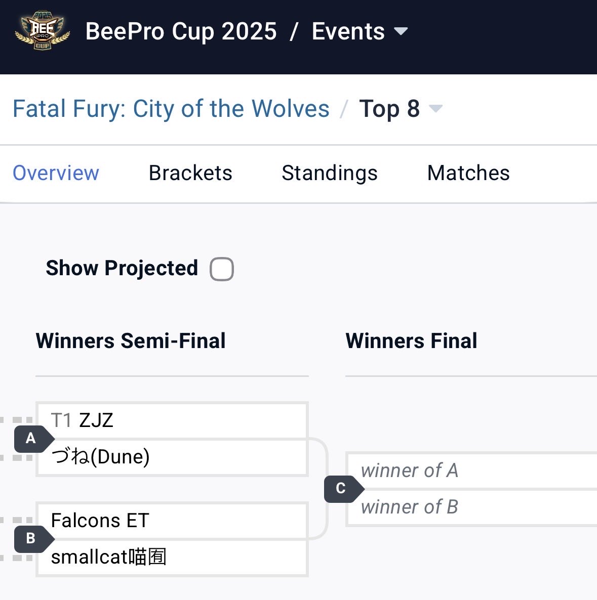
Task: Click the winner of A slot
Action: click(472, 470)
